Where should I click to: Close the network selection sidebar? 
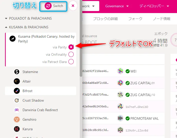click(x=73, y=6)
